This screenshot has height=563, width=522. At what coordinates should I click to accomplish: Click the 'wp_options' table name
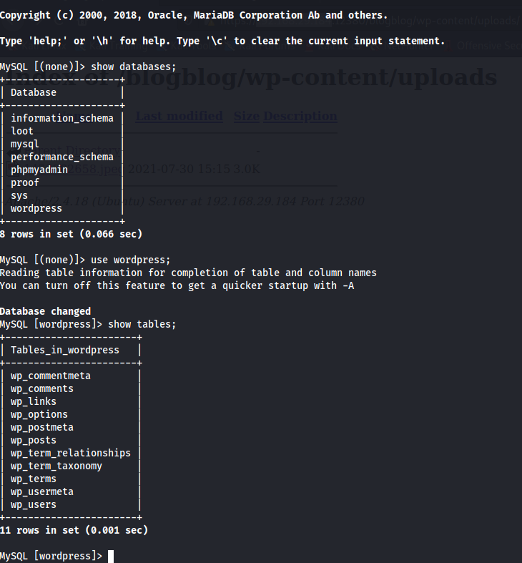[39, 414]
